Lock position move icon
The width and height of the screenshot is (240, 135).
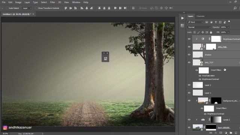(202, 32)
